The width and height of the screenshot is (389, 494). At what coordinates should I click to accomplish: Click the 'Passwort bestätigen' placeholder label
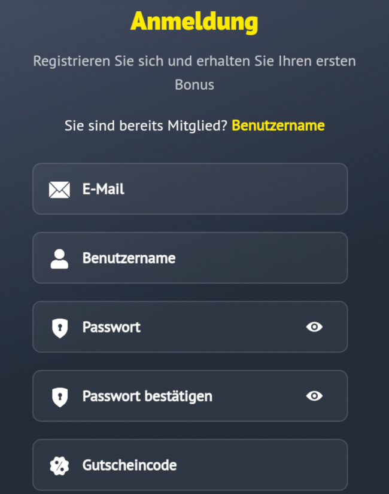pyautogui.click(x=147, y=396)
